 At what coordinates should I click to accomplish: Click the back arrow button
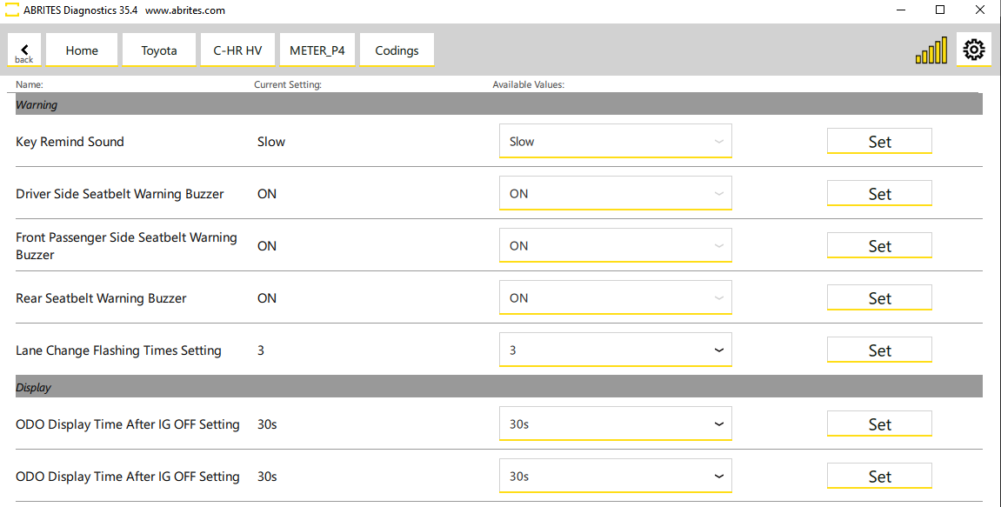(24, 50)
